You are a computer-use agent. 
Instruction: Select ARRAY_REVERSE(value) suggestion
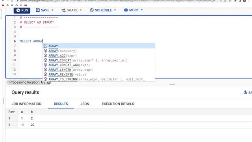(x=99, y=75)
